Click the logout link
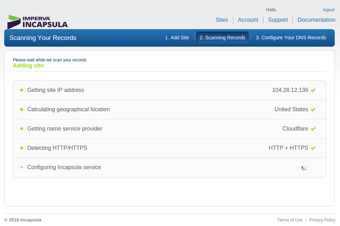The width and height of the screenshot is (340, 226). [328, 10]
